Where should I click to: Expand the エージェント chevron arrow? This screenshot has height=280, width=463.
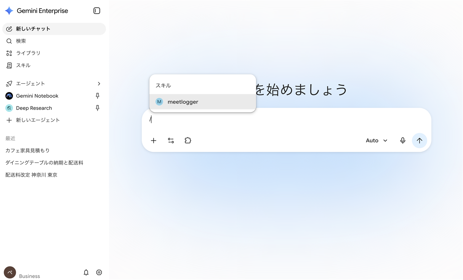pyautogui.click(x=99, y=84)
